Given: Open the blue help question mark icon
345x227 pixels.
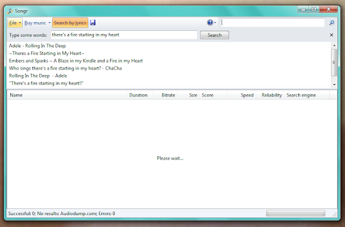Looking at the screenshot, I should coord(210,23).
